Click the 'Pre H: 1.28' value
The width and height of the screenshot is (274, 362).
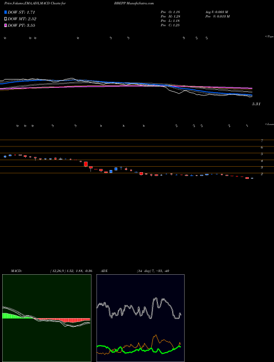(x=170, y=16)
